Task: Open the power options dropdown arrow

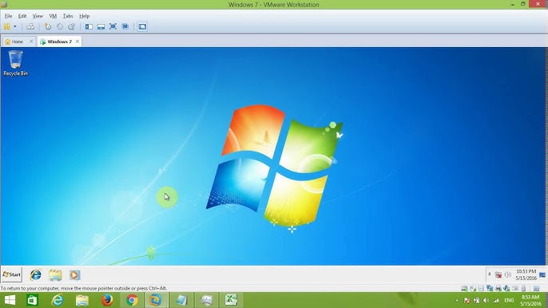Action: [15, 26]
